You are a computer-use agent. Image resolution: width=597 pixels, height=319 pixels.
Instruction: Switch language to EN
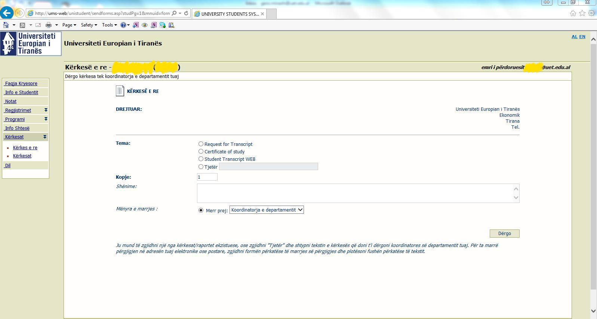[x=582, y=37]
